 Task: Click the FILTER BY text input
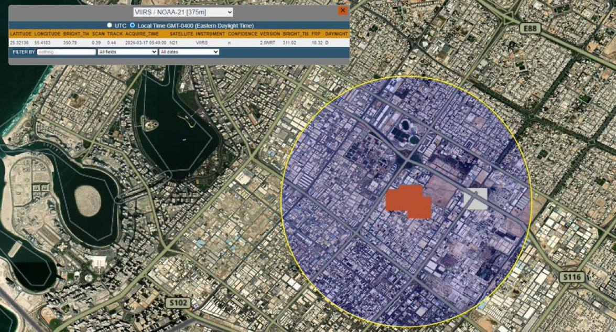(67, 52)
